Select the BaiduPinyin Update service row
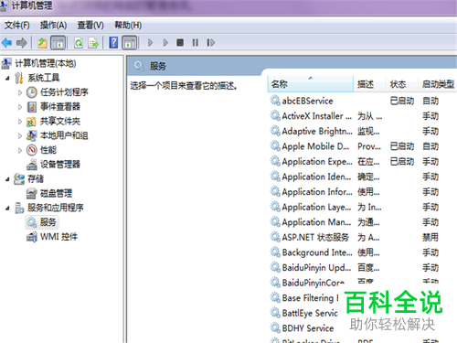 click(x=363, y=267)
